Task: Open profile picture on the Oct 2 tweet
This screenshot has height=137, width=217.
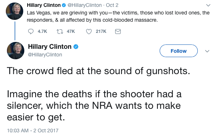Action: click(15, 11)
